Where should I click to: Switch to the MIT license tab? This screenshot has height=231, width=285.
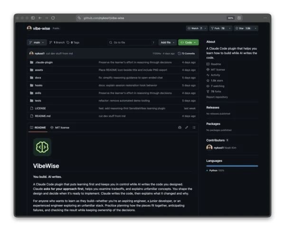[60, 127]
